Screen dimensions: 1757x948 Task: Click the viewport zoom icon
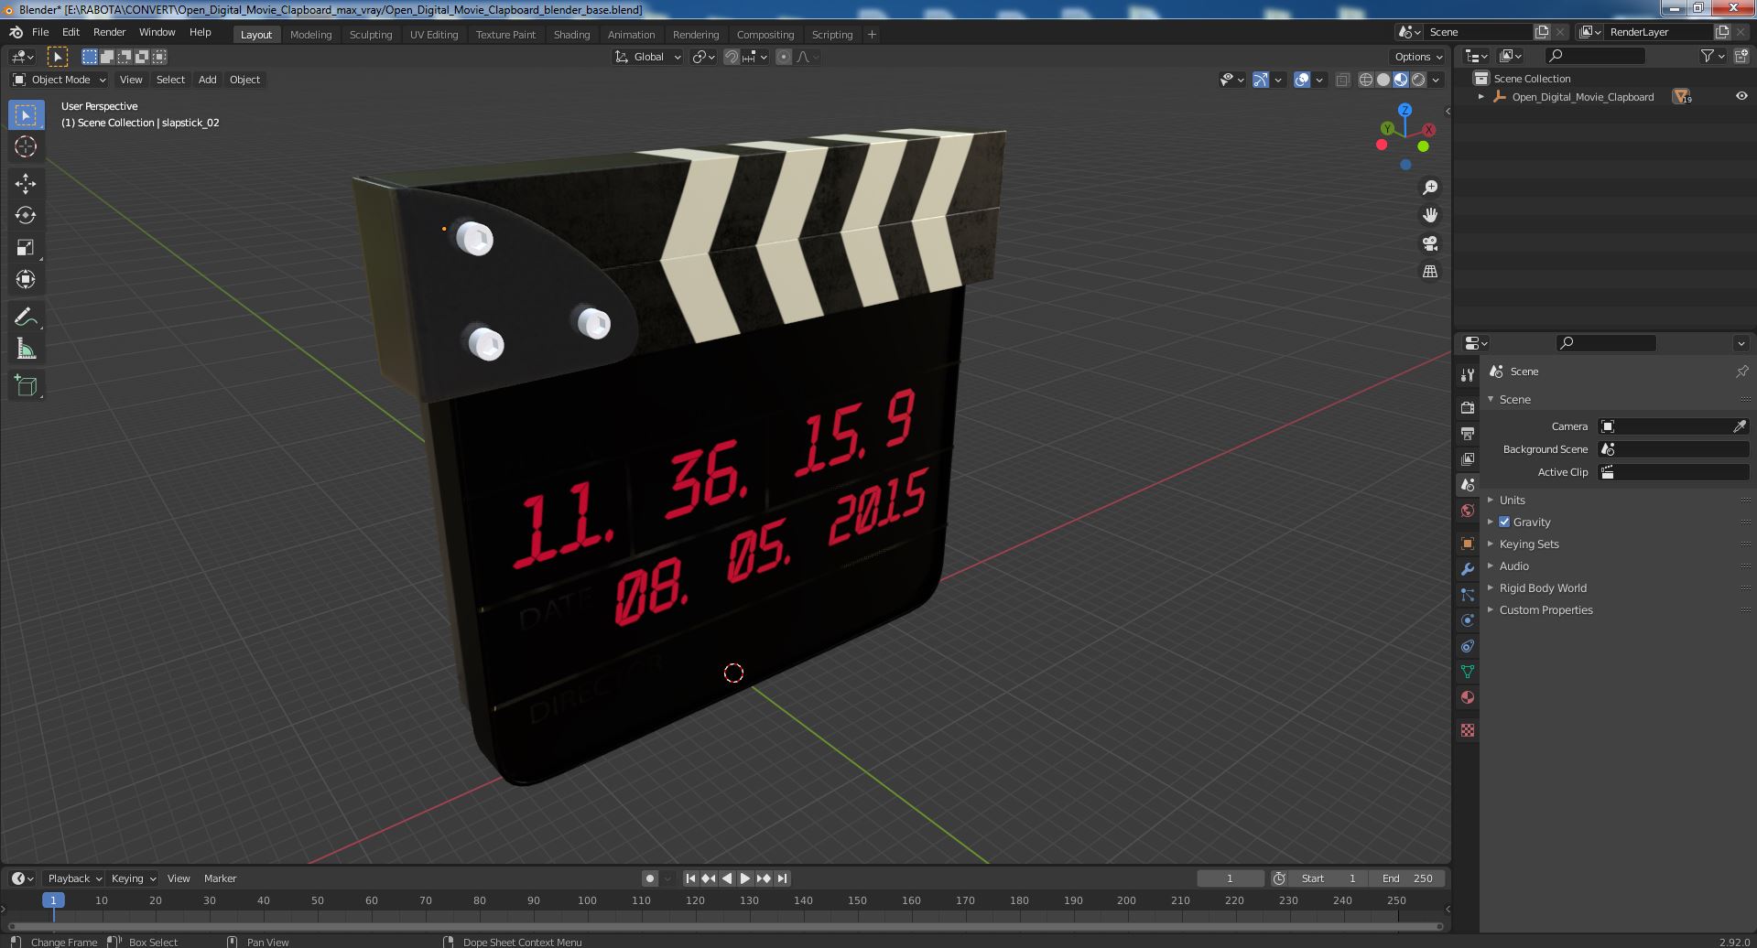(1429, 188)
